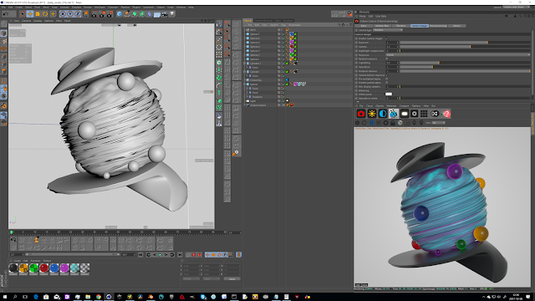The height and width of the screenshot is (301, 535).
Task: Click the blue material tag on first sphere row
Action: [x=292, y=34]
